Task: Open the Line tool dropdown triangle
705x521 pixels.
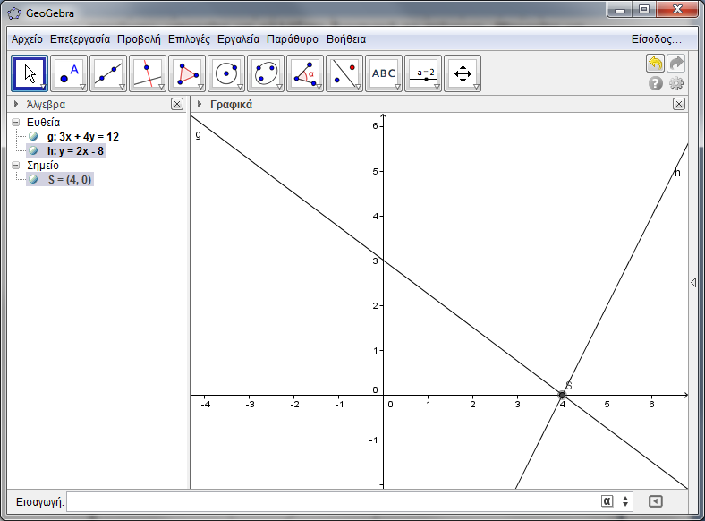Action: 122,86
